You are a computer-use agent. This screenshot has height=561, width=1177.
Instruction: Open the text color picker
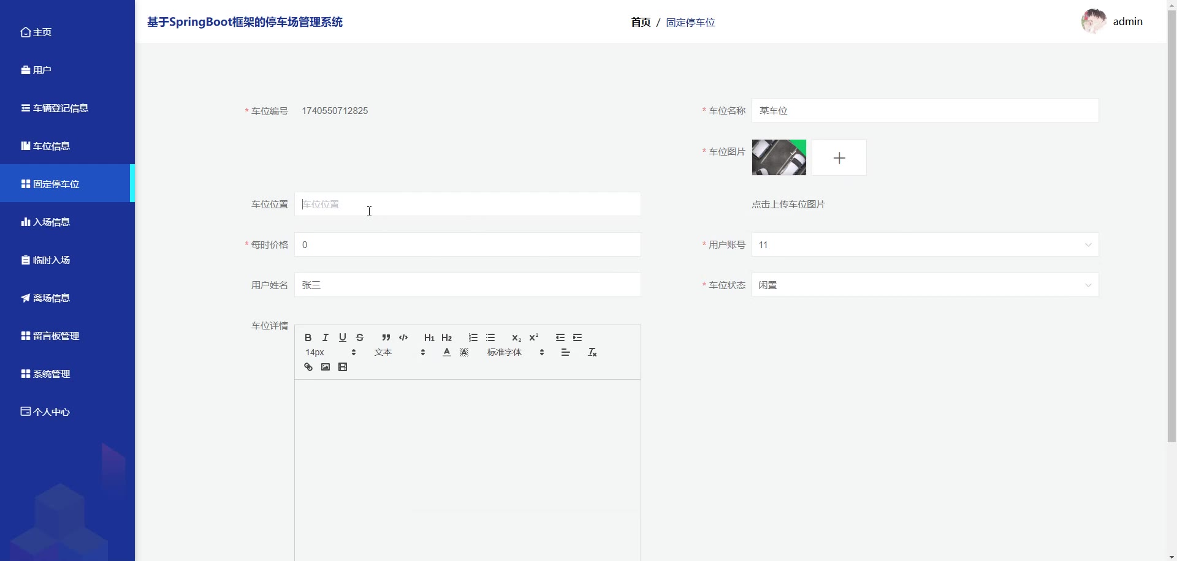click(x=447, y=352)
